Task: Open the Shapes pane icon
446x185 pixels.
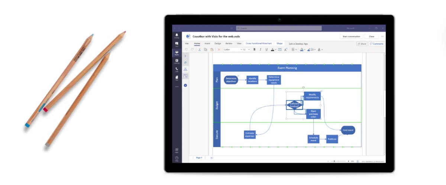Action: [185, 69]
